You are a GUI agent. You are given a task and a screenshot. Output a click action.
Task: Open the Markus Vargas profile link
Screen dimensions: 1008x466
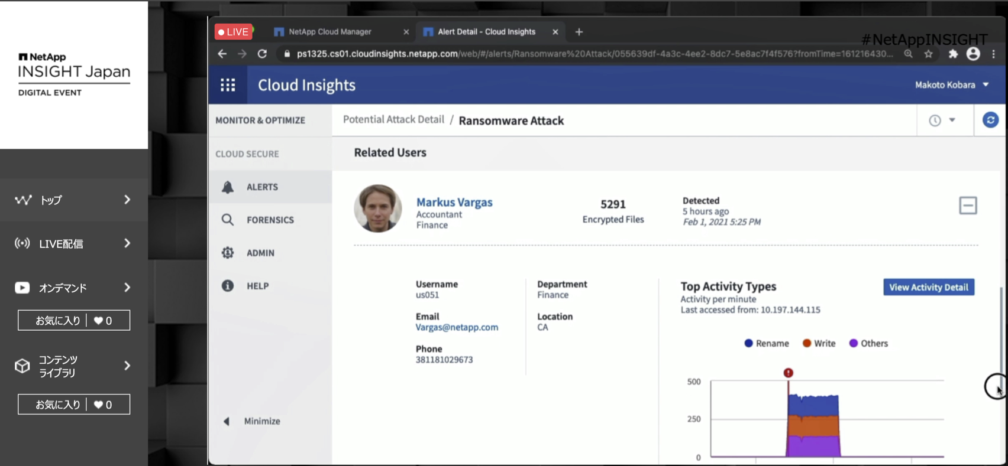click(454, 202)
